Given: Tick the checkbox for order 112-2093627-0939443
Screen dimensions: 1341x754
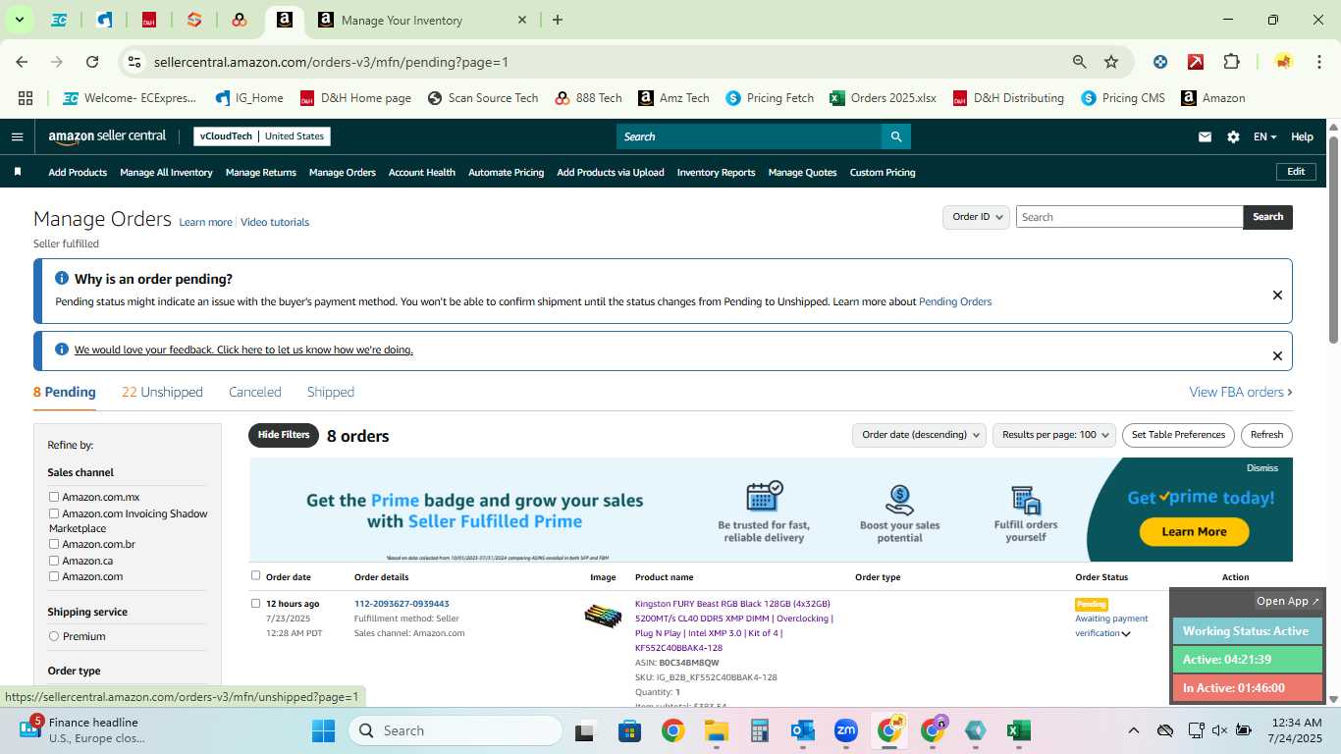Looking at the screenshot, I should click(255, 603).
